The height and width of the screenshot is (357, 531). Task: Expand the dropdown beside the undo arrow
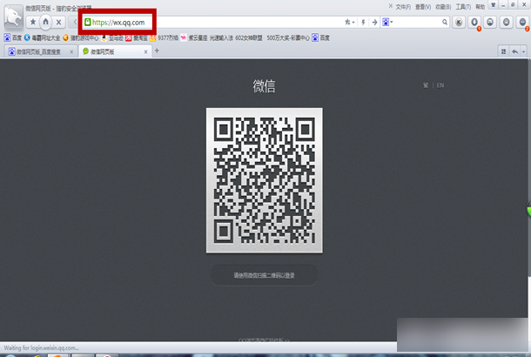(523, 51)
